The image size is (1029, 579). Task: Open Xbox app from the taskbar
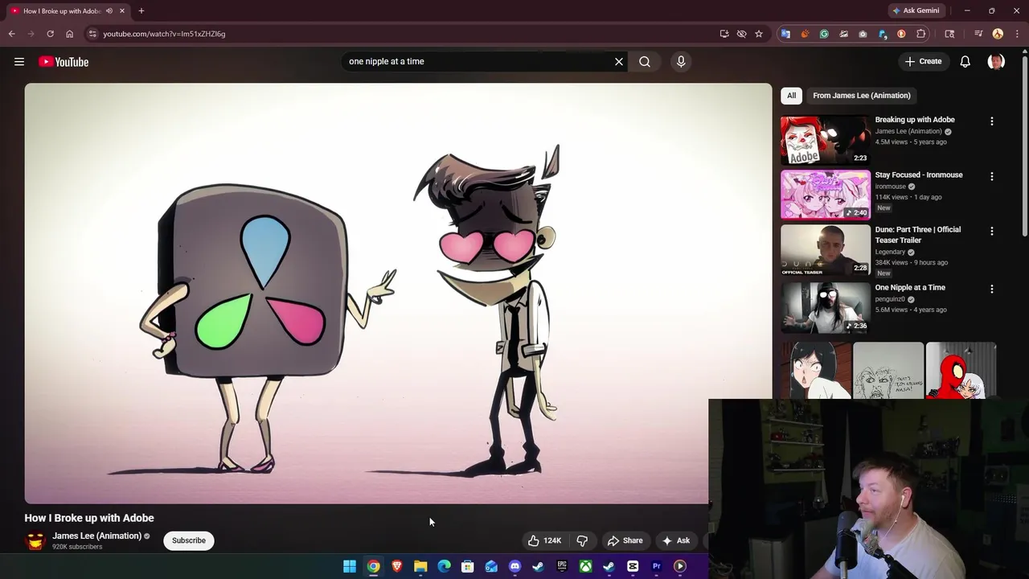pos(585,566)
